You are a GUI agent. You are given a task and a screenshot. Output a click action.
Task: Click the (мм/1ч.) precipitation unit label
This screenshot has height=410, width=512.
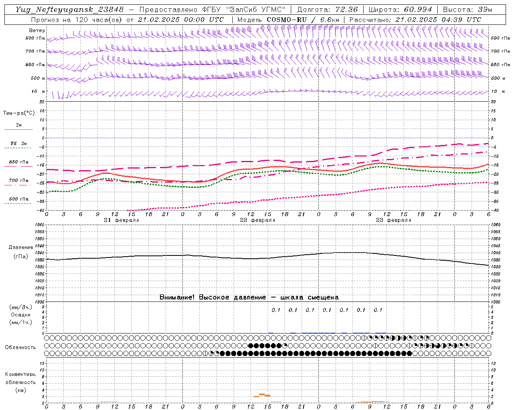click(21, 322)
